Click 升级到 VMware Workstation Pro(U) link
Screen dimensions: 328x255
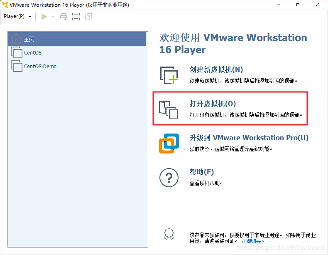(x=249, y=138)
